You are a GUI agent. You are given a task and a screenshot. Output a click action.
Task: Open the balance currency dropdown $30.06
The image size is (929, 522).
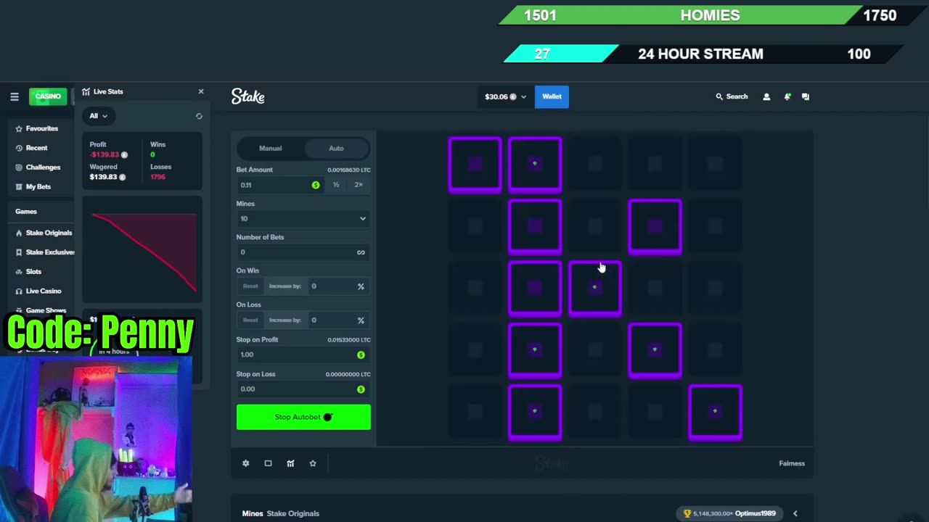tap(505, 96)
